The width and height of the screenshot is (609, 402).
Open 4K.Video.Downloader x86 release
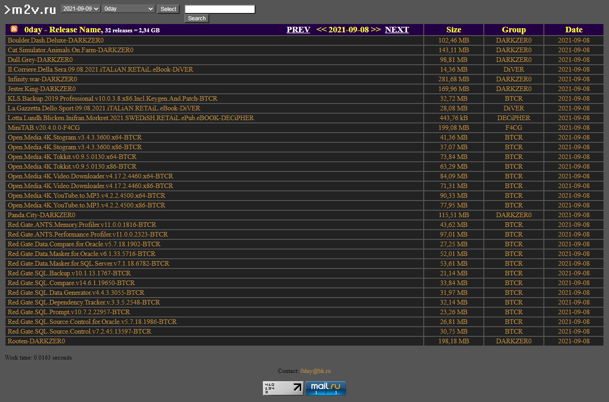(x=91, y=186)
